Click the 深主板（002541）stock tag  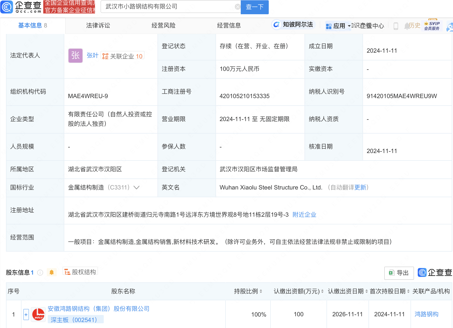pos(75,320)
